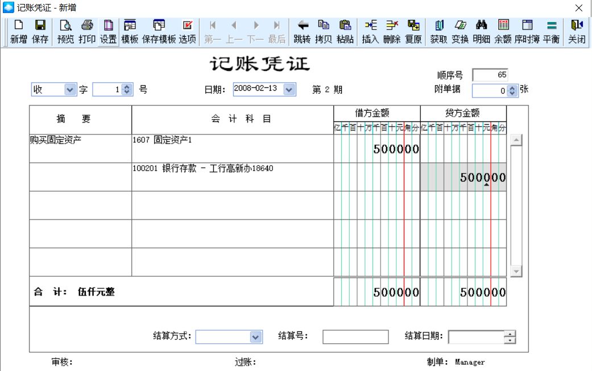Open the voucher type 收 dropdown
This screenshot has width=592, height=371.
pyautogui.click(x=70, y=90)
